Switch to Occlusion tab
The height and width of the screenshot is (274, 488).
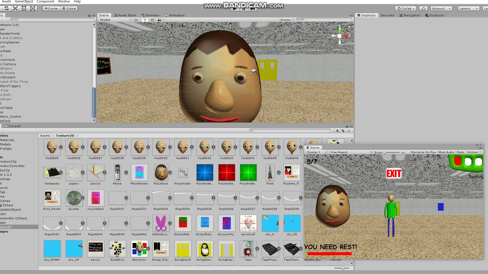(x=435, y=15)
